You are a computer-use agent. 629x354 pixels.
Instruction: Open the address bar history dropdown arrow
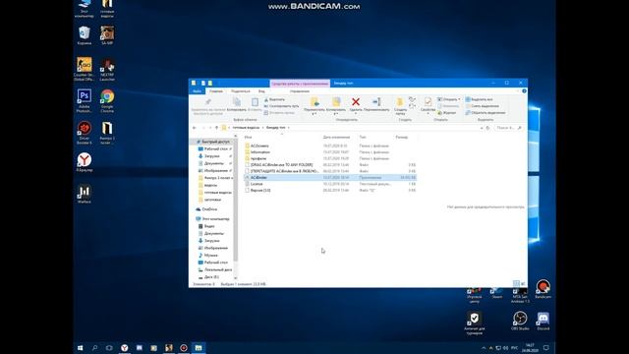pyautogui.click(x=482, y=128)
